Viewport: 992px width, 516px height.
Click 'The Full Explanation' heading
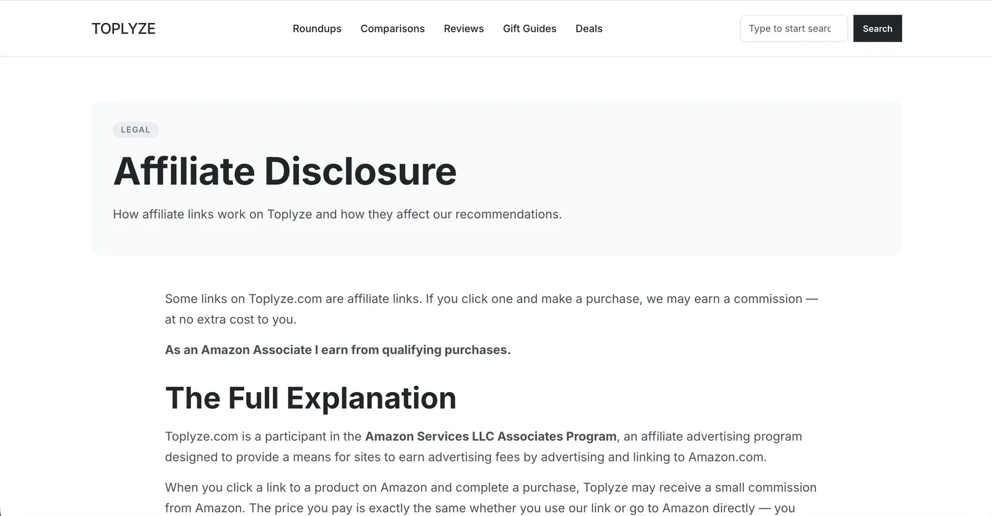coord(311,398)
